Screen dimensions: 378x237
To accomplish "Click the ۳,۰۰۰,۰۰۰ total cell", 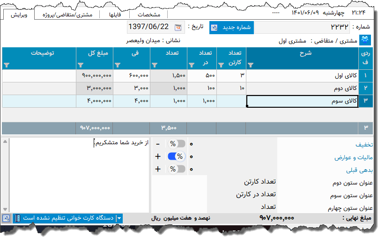I will coord(95,88).
